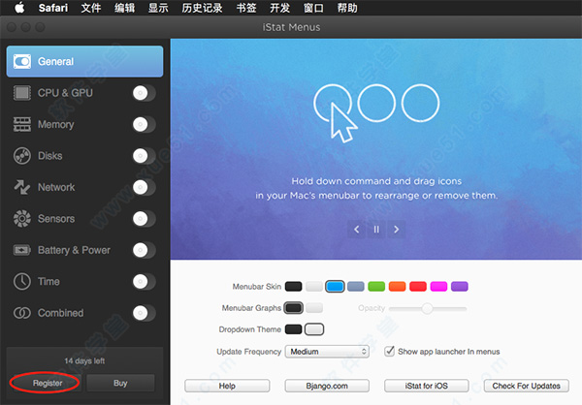Click the Disks icon in the sidebar
This screenshot has height=405, width=582.
point(22,156)
